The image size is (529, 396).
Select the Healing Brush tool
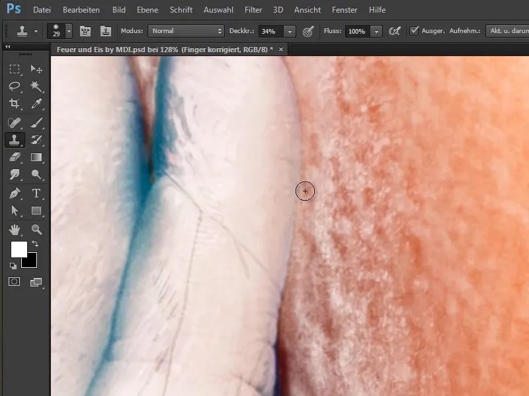tap(15, 122)
